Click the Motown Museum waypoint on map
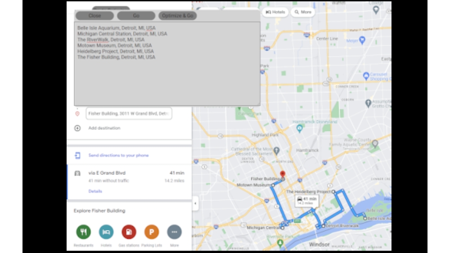The width and height of the screenshot is (450, 253). [273, 186]
